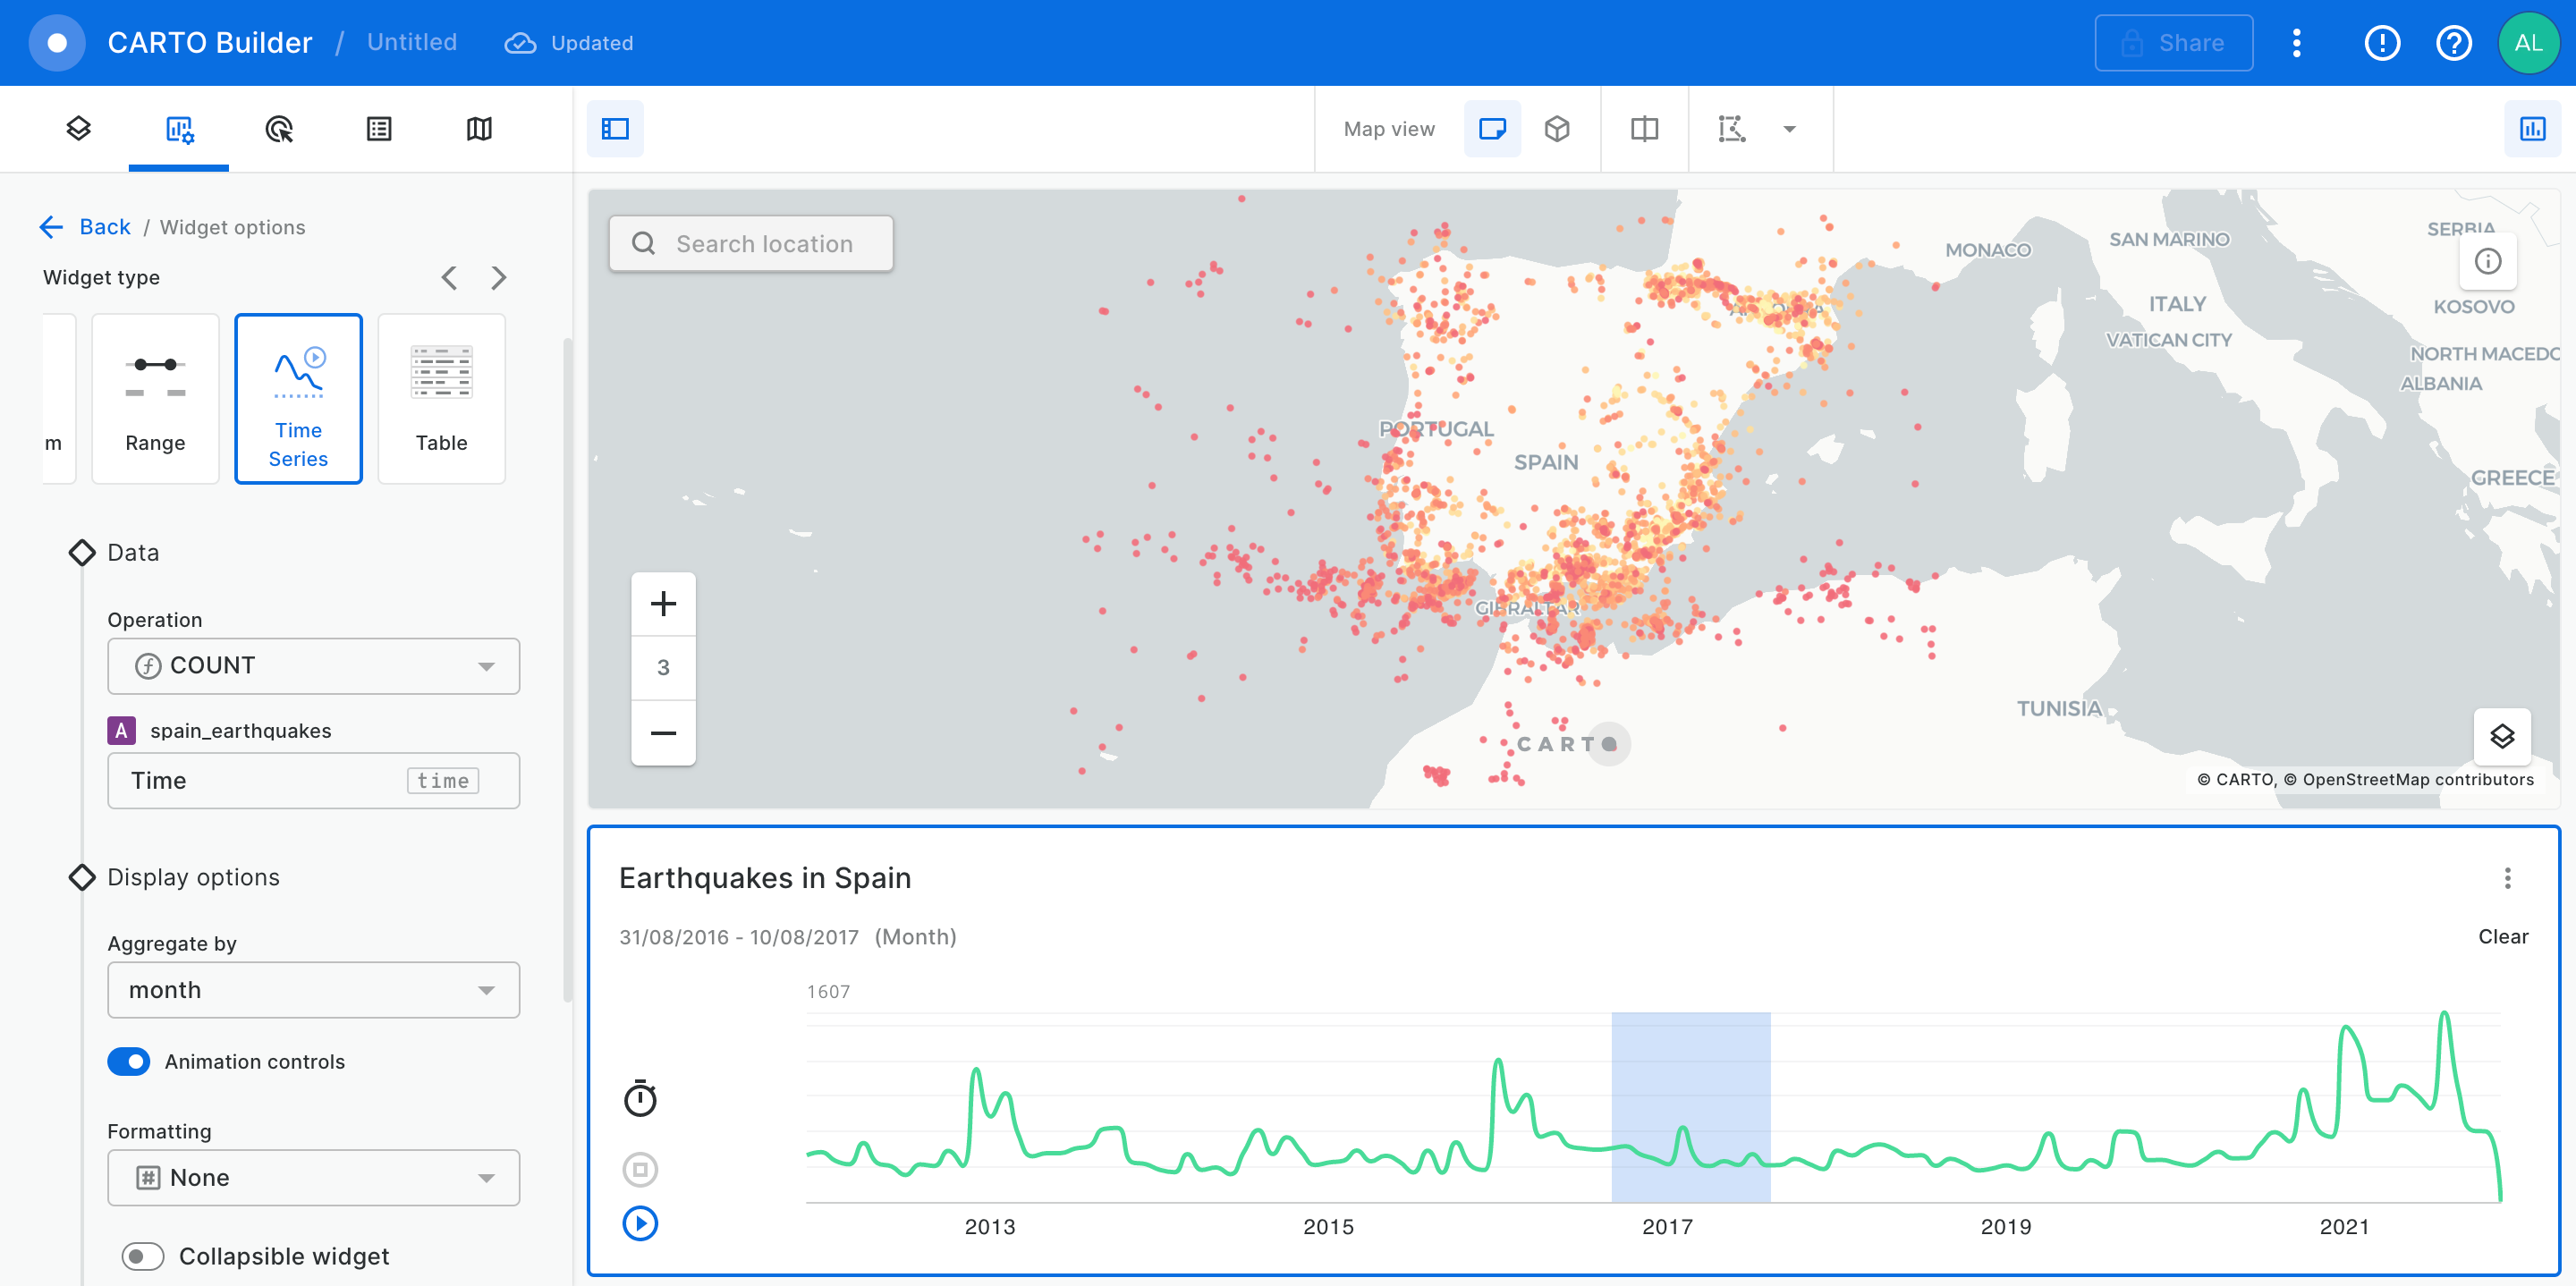The width and height of the screenshot is (2576, 1286).
Task: Switch to 3D map view
Action: click(1556, 128)
